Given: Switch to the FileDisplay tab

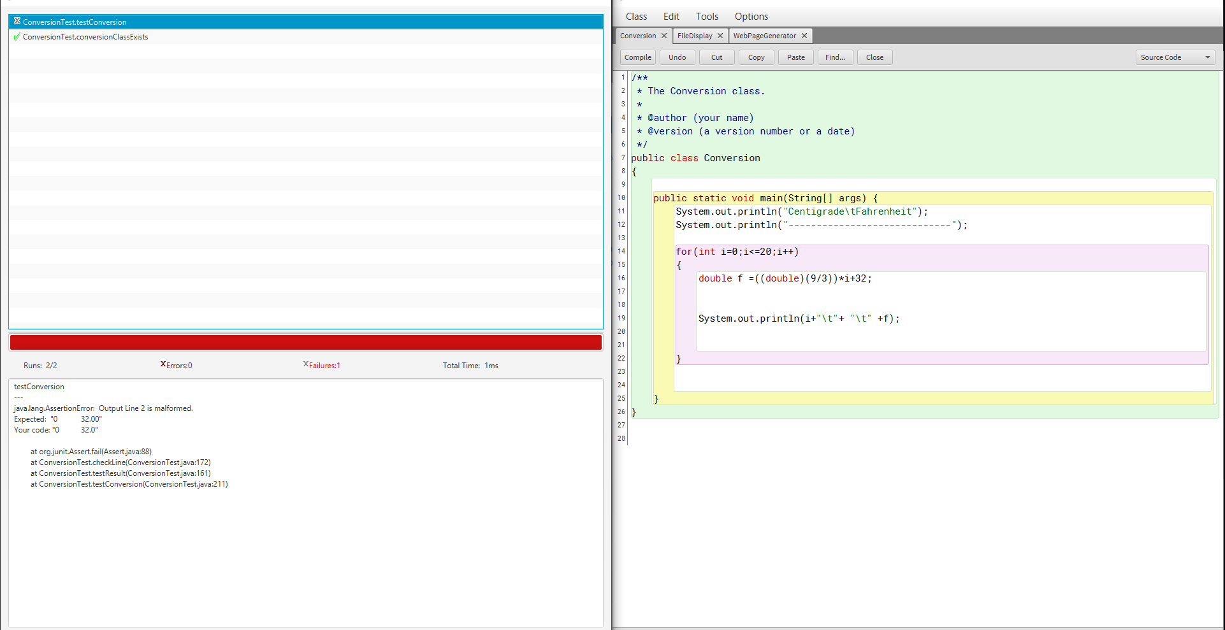Looking at the screenshot, I should (x=694, y=36).
